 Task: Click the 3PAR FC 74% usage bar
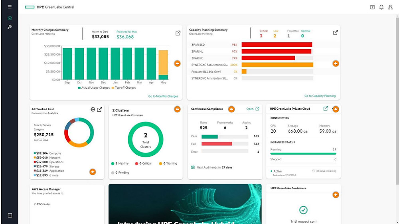pos(268,58)
